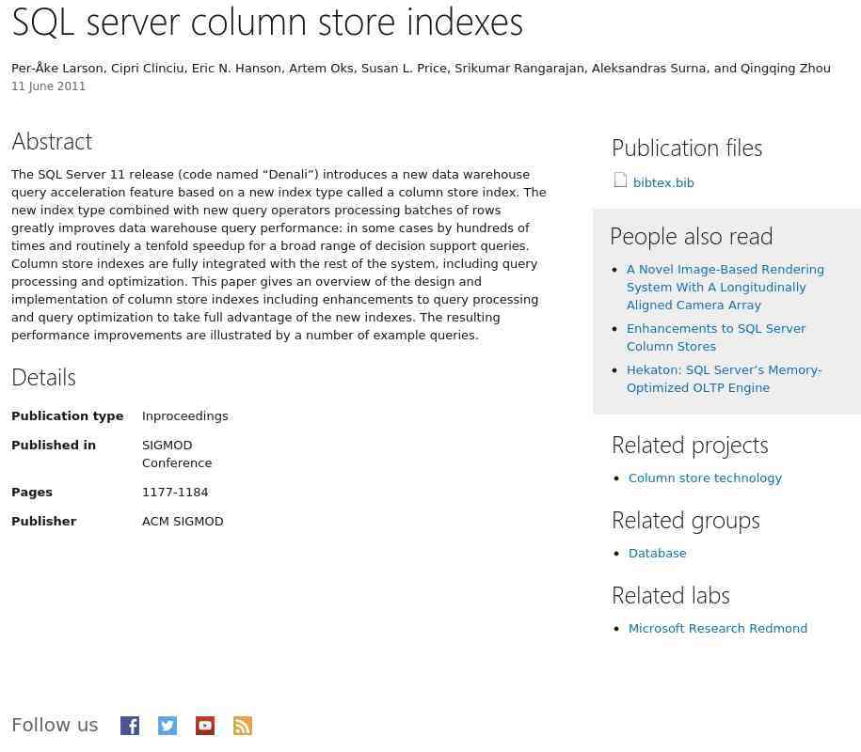The image size is (861, 752).
Task: Click the 'Publisher' label
Action: [x=44, y=521]
